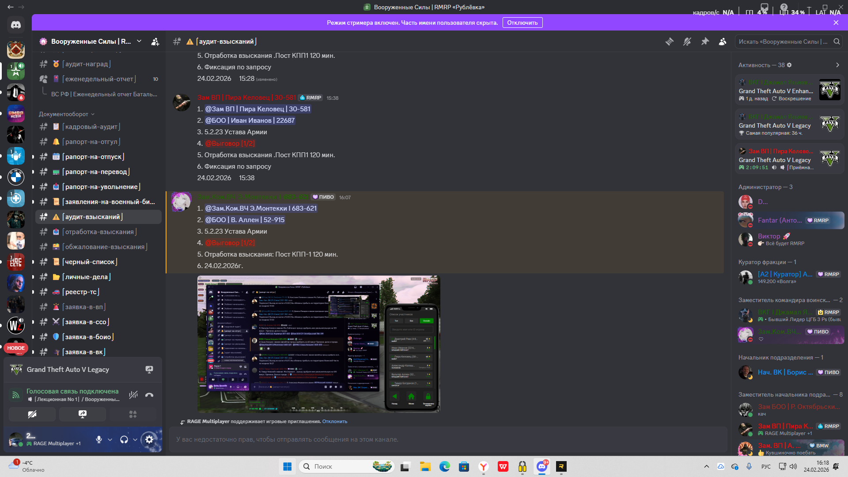Image resolution: width=848 pixels, height=477 pixels.
Task: Click the notification settings bell icon
Action: [687, 42]
